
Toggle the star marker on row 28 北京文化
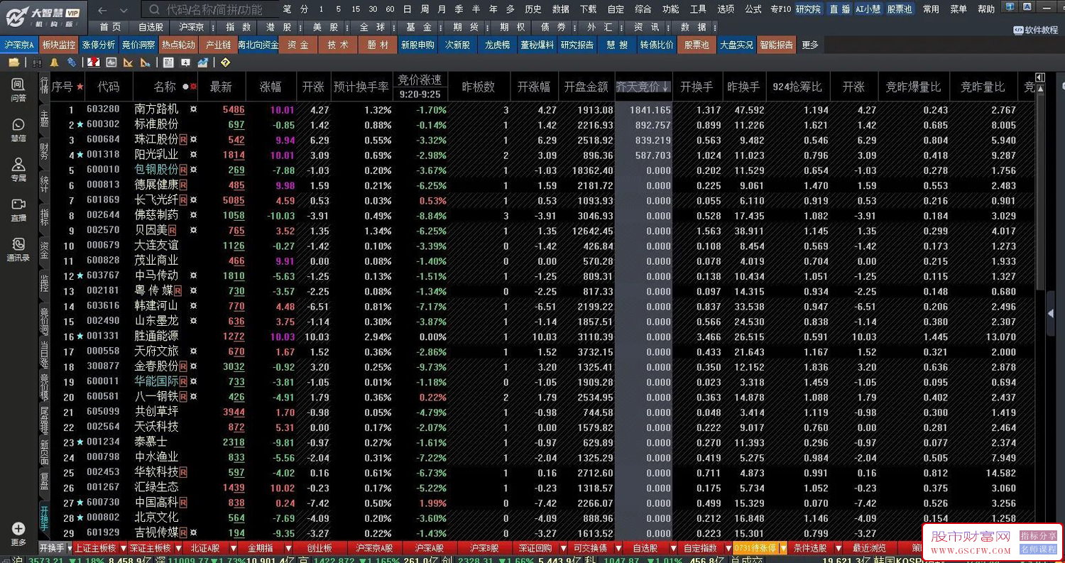pyautogui.click(x=80, y=517)
